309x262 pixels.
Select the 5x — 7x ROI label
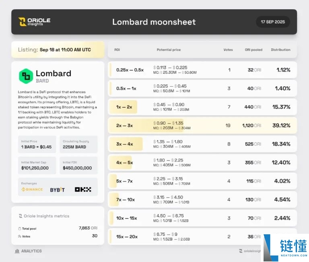[x=124, y=181]
